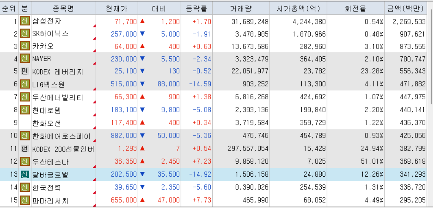Click the 신 badge next to 카카오
Viewport: 433px width, 208px height.
(x=25, y=46)
